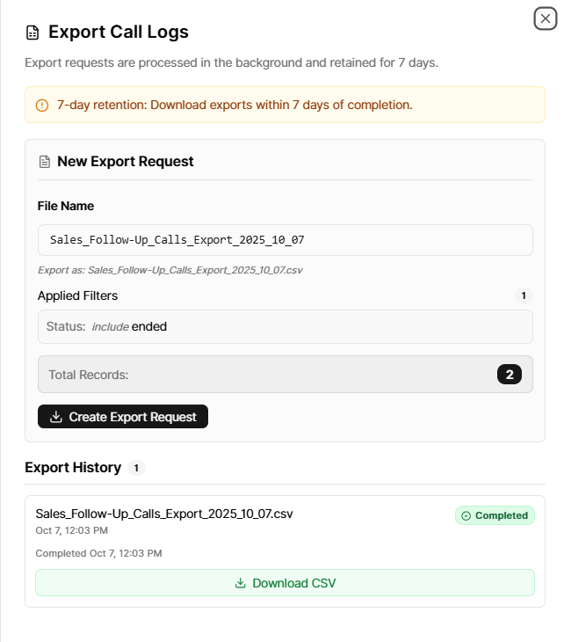This screenshot has height=642, width=564.
Task: Click the Export History count badge
Action: pos(136,468)
